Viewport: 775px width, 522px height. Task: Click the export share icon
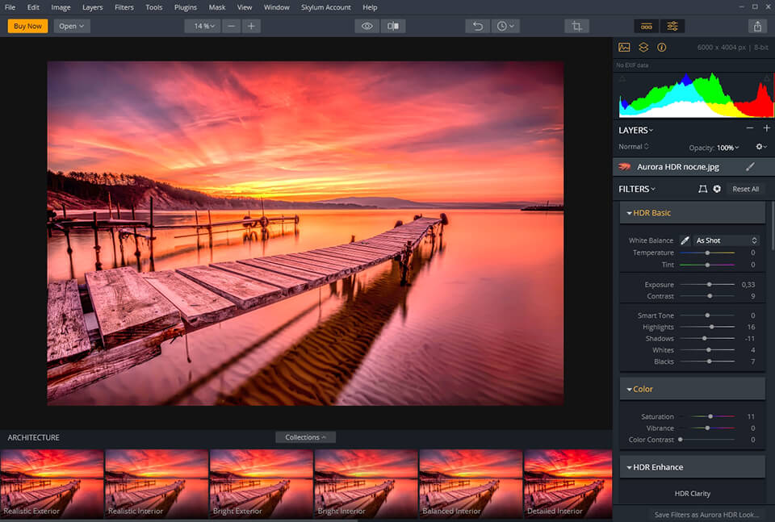757,26
